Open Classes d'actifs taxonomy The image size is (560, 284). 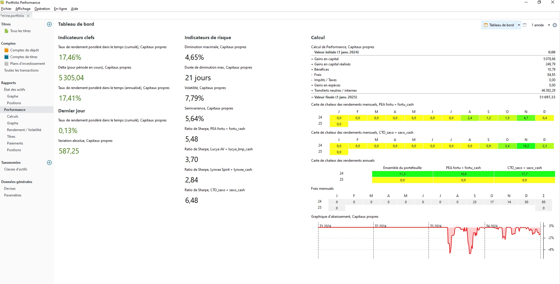pyautogui.click(x=15, y=169)
